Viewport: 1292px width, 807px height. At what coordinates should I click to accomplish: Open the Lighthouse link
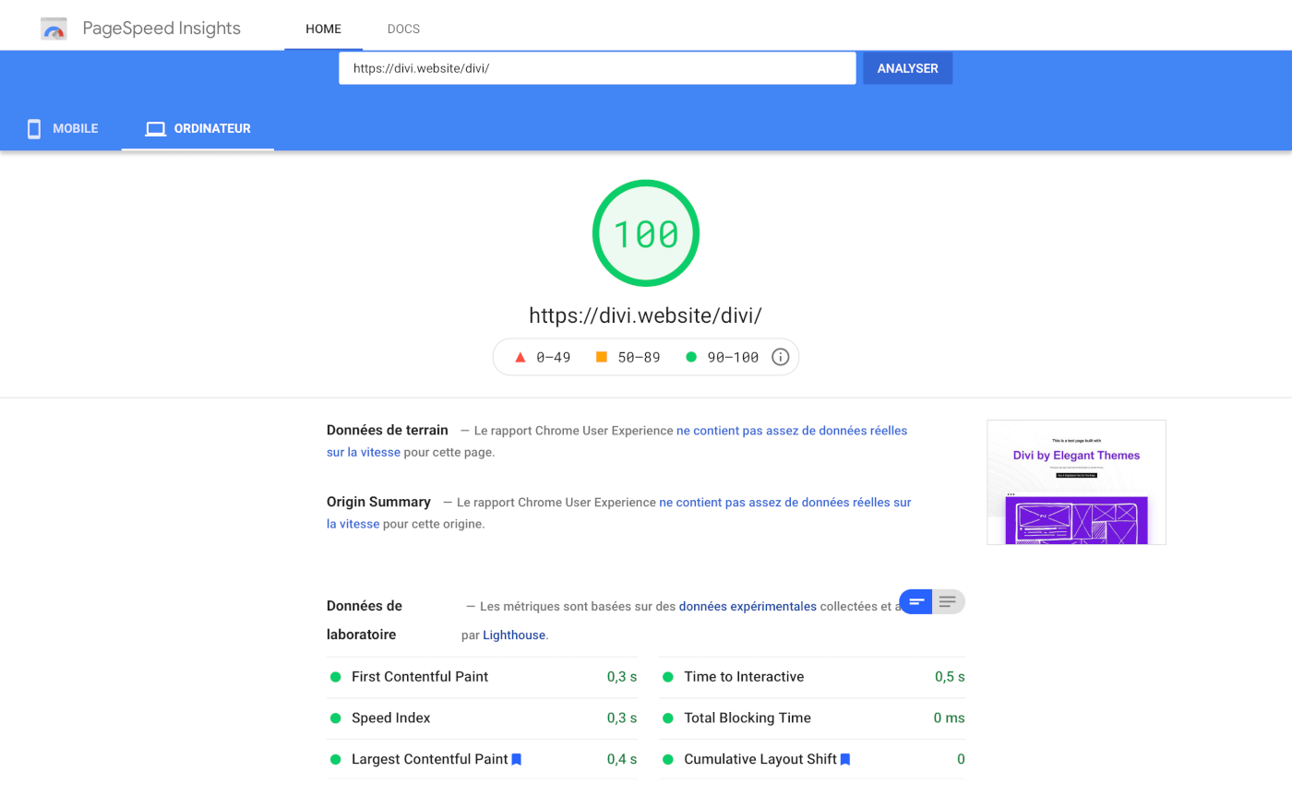coord(514,635)
